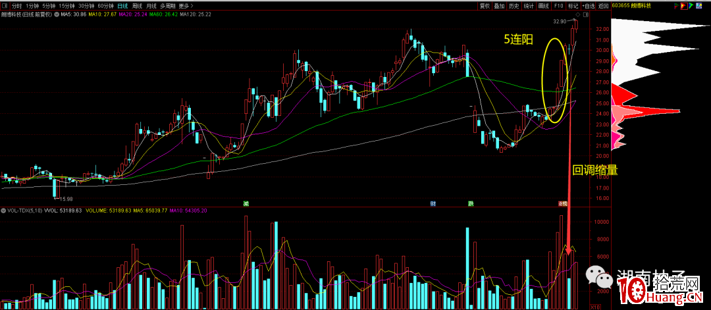Click the indicator settings icon beside the stock name
The height and width of the screenshot is (310, 711).
click(x=57, y=14)
